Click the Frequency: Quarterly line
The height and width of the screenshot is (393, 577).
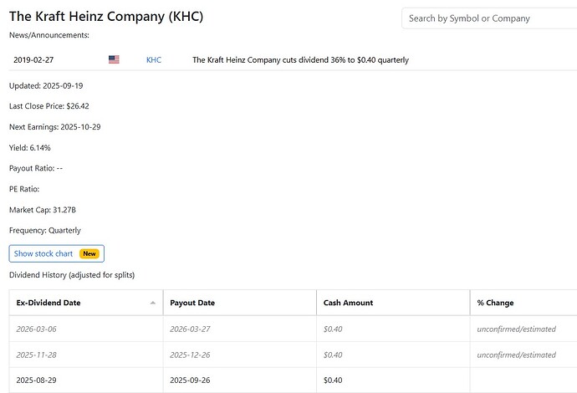[45, 230]
